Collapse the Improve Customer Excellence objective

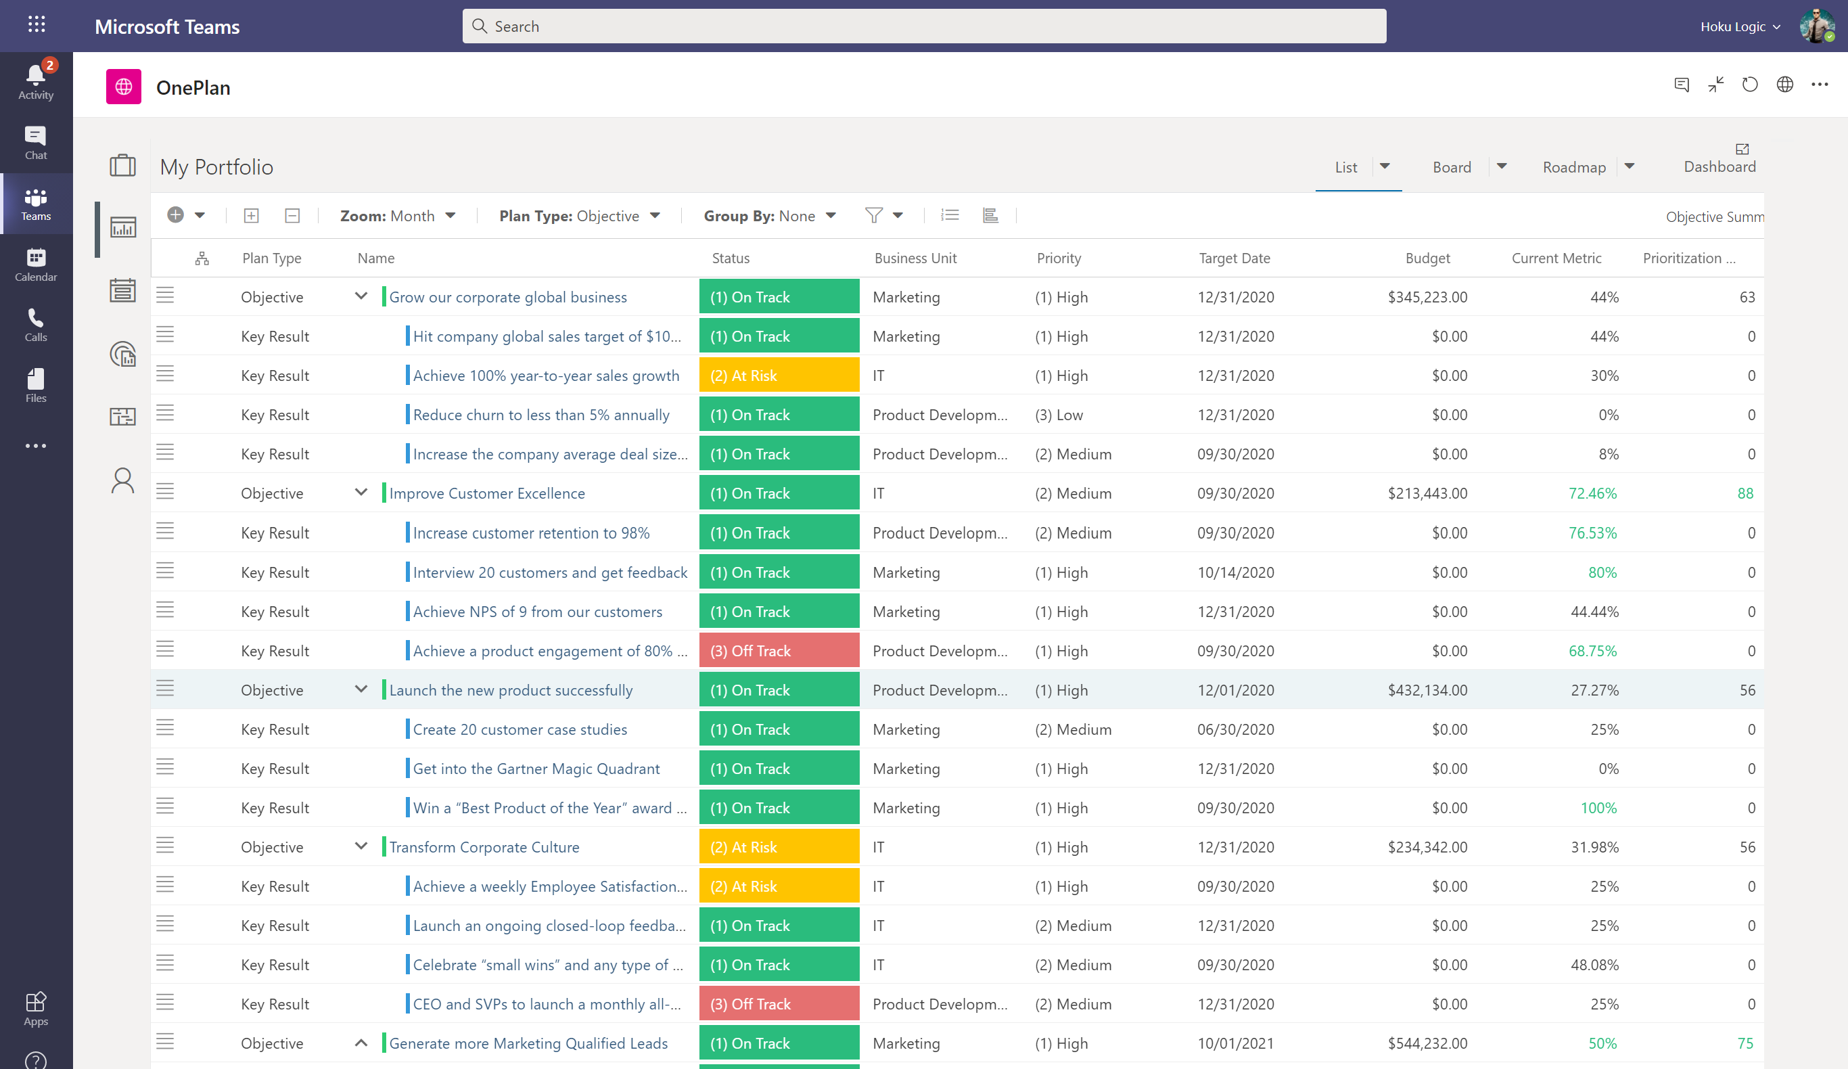pos(361,493)
